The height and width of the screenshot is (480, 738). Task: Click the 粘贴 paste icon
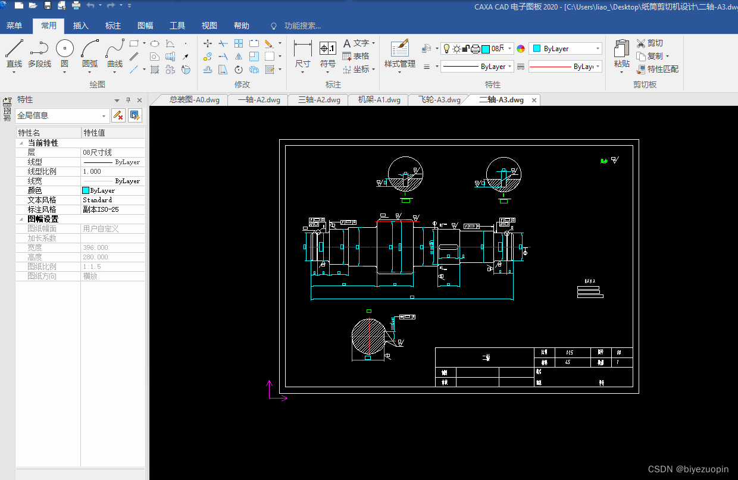tap(621, 49)
